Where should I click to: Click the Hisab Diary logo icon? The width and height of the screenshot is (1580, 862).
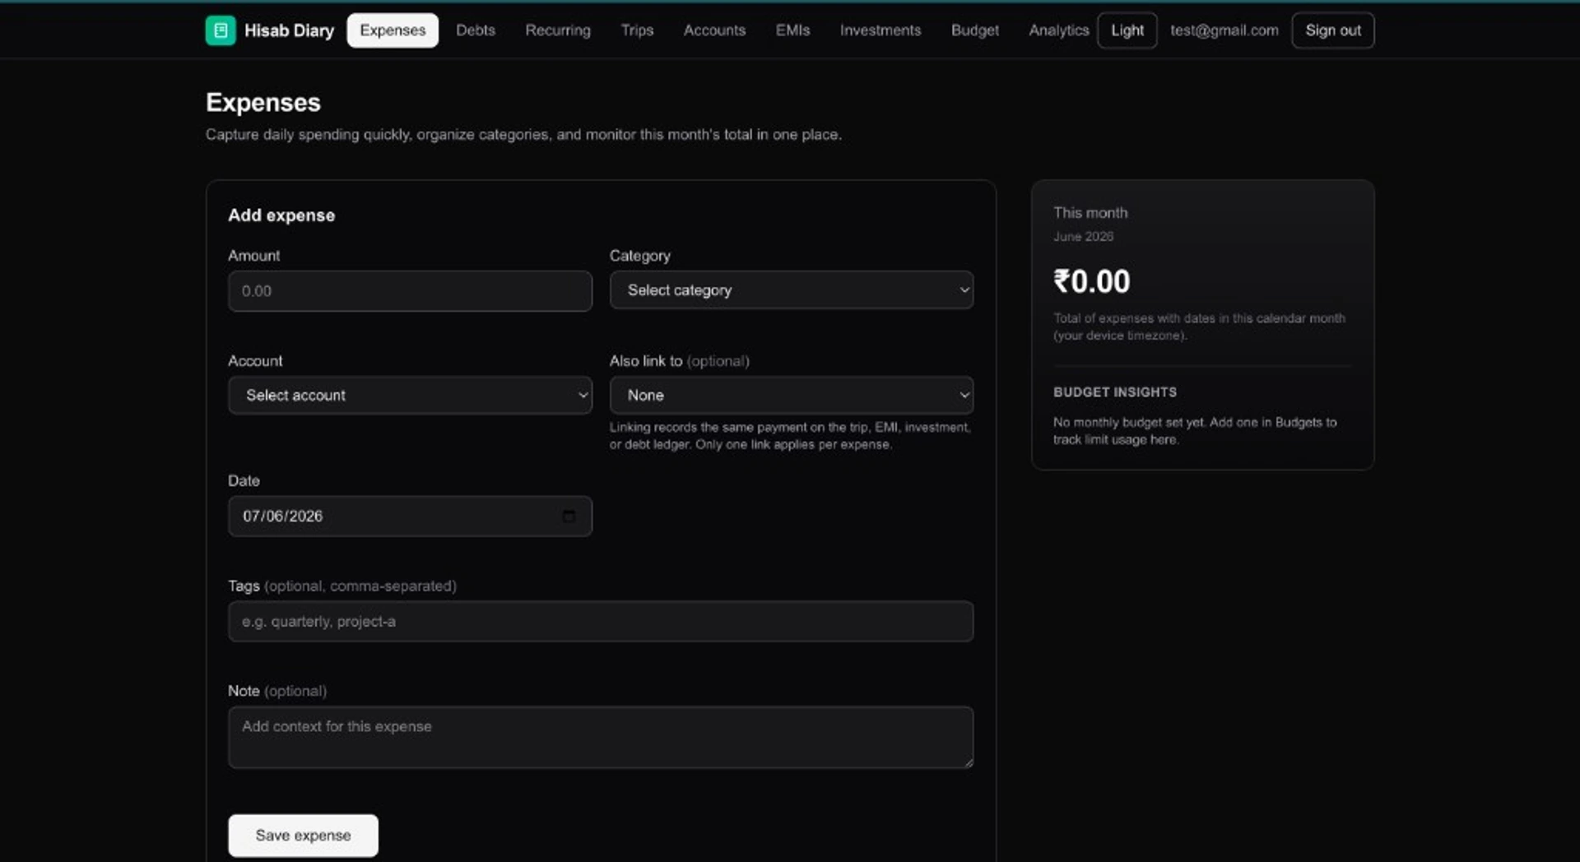pos(221,30)
